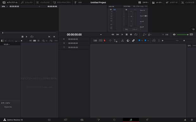Open the Sound Library panel

pos(62,3)
